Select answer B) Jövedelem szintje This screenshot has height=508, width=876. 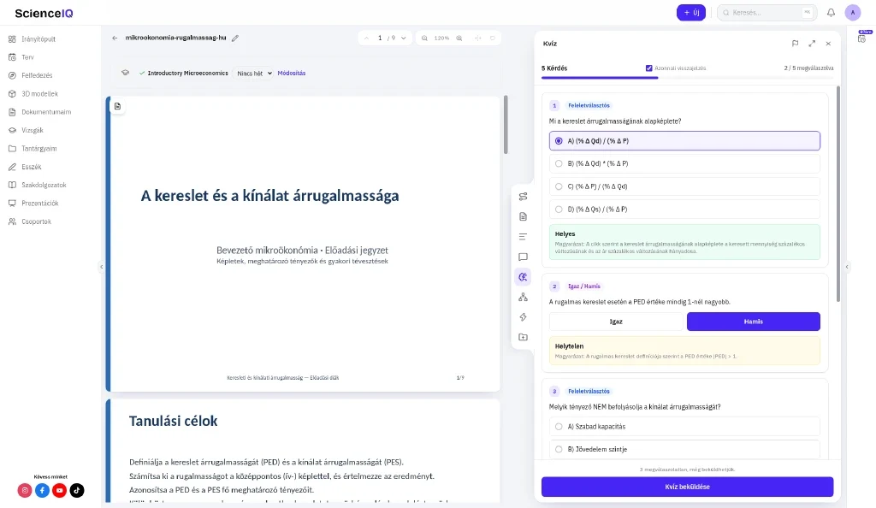point(684,449)
